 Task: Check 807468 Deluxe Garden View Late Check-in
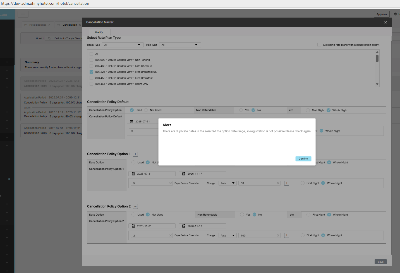tap(91, 66)
